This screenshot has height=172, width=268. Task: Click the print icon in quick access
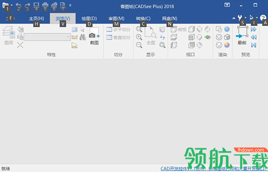45,6
